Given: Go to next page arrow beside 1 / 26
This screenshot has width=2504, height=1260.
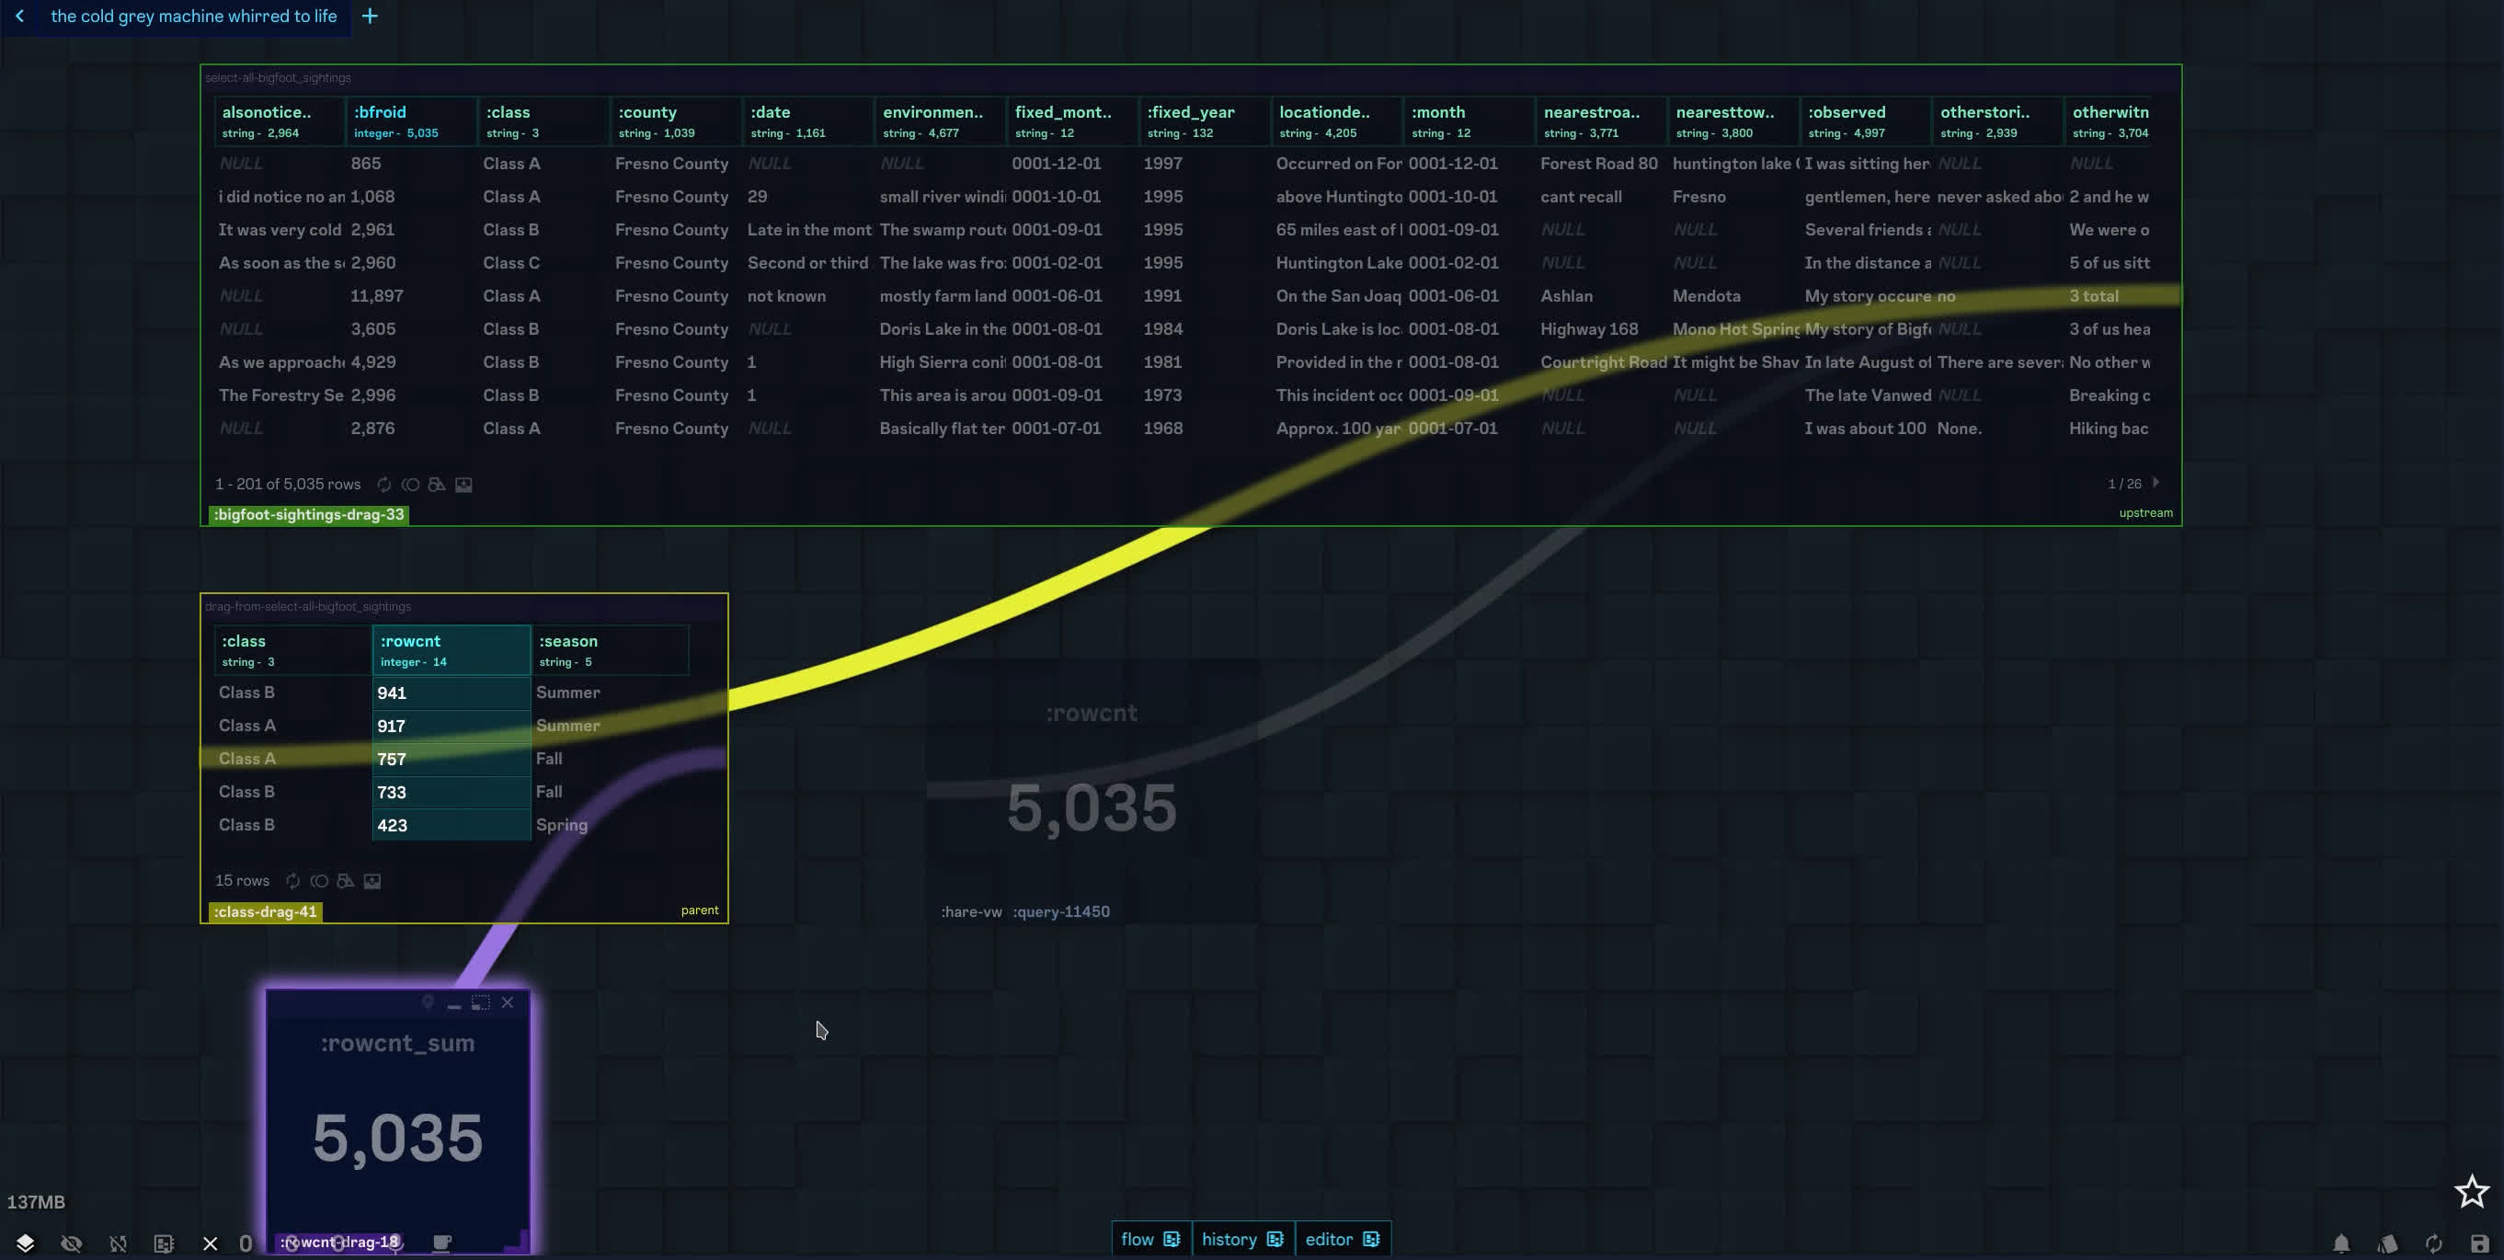Looking at the screenshot, I should pos(2155,482).
